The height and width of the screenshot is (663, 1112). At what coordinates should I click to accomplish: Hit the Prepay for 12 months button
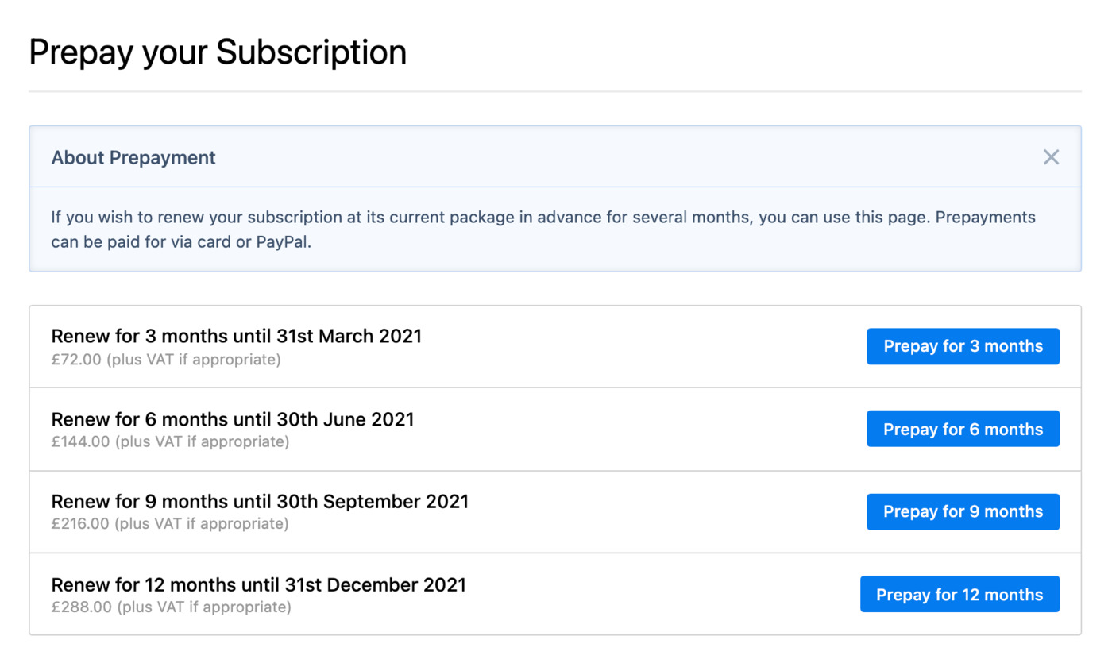tap(959, 594)
